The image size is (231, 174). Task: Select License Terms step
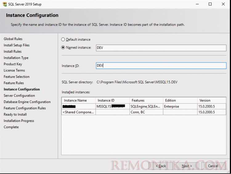pyautogui.click(x=14, y=70)
